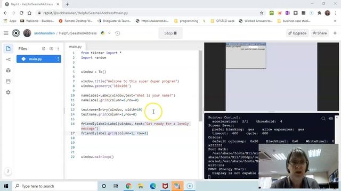This screenshot has height=191, width=341.
Task: Open Microsoft Edge from the taskbar
Action: tap(153, 186)
